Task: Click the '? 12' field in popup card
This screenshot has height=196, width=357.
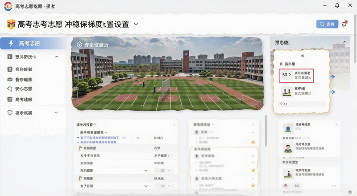Action: point(302,104)
